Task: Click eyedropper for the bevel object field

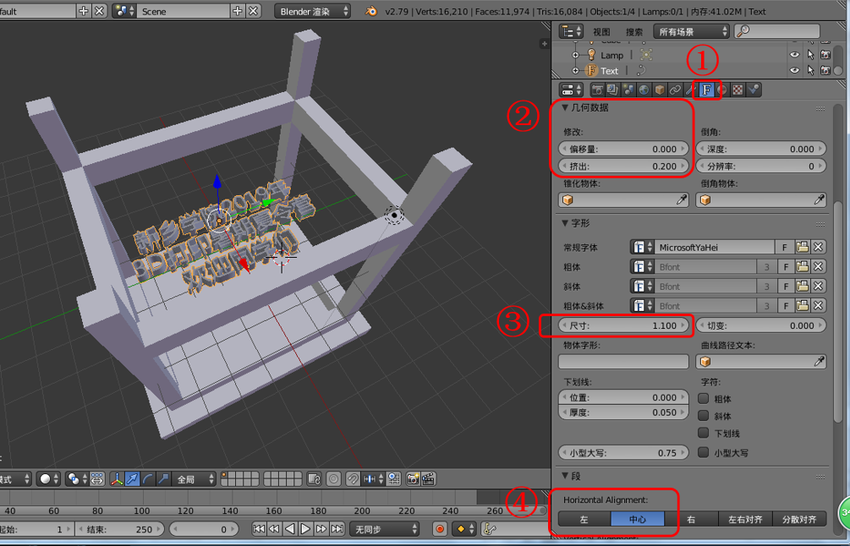Action: (x=819, y=199)
